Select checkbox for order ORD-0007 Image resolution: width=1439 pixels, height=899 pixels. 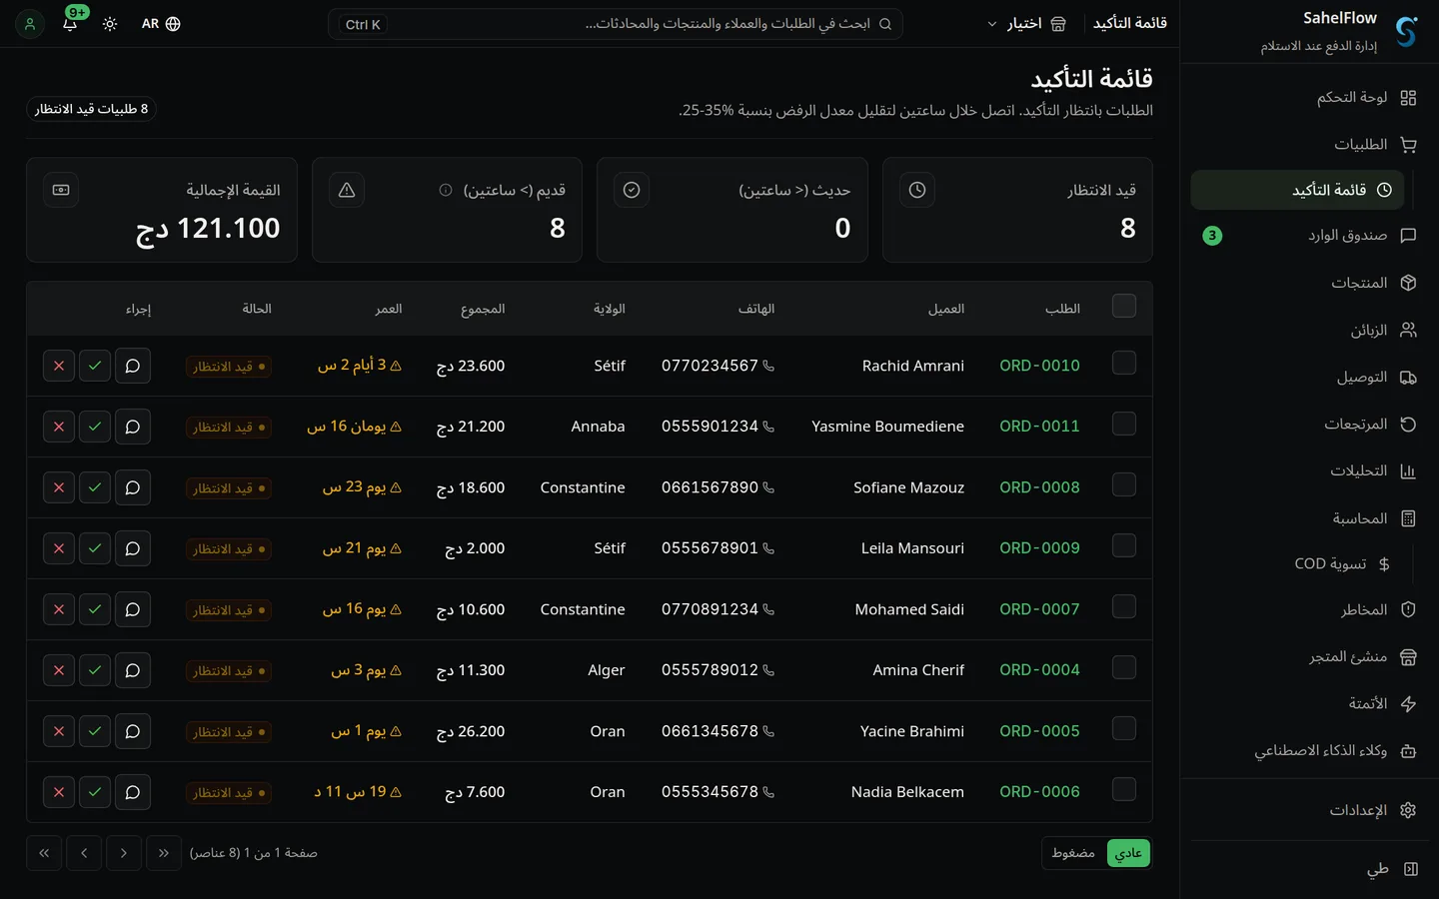pos(1124,606)
